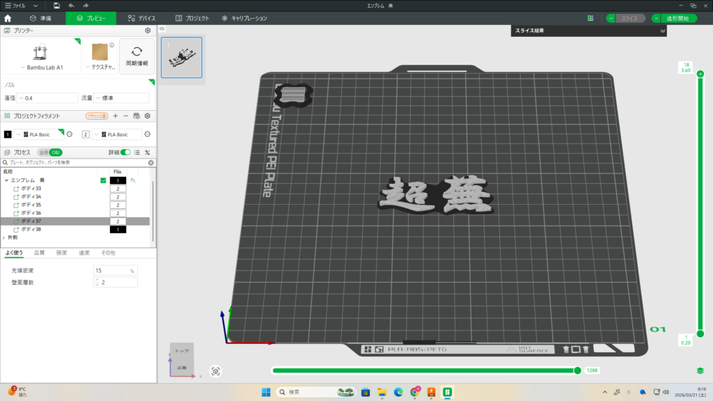Uncheck the エンブレム 無 printable checkbox

(103, 180)
